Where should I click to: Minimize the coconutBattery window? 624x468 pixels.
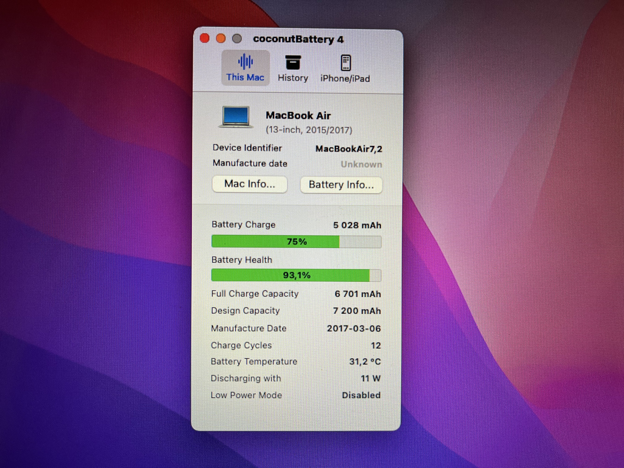click(x=221, y=38)
